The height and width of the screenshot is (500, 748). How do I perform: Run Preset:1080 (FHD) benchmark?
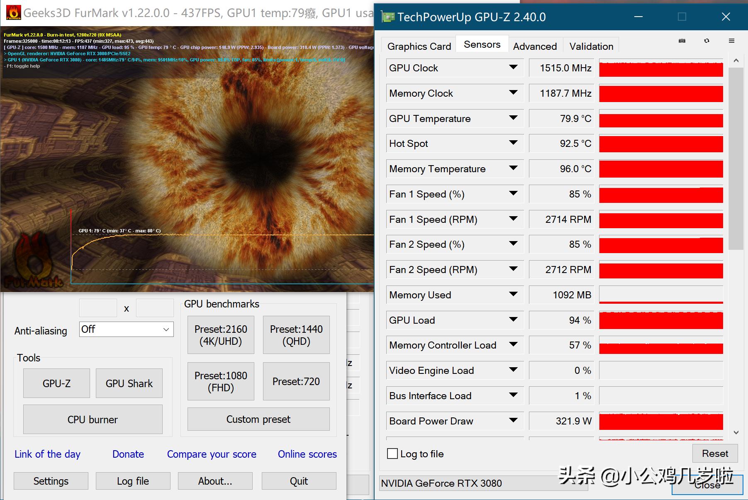click(x=221, y=381)
